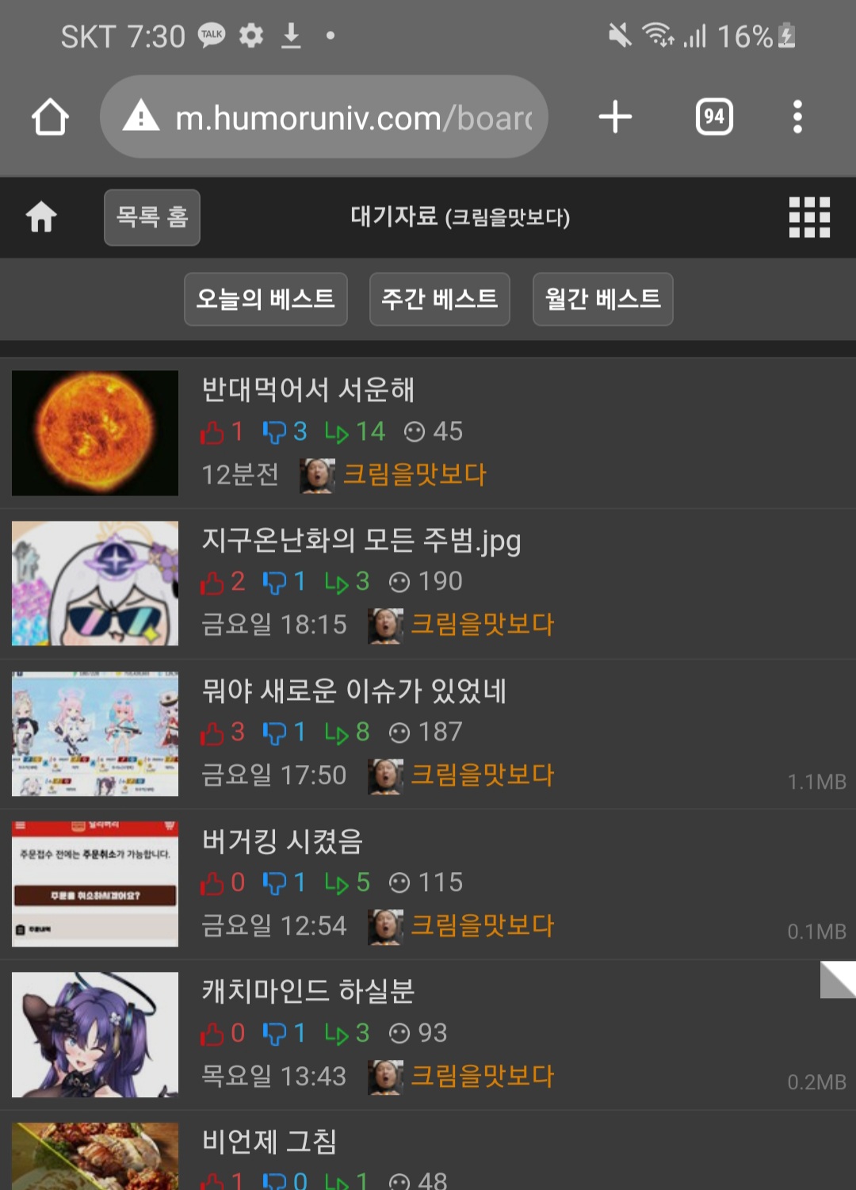Tap the browser home icon
The height and width of the screenshot is (1190, 856).
pyautogui.click(x=50, y=117)
